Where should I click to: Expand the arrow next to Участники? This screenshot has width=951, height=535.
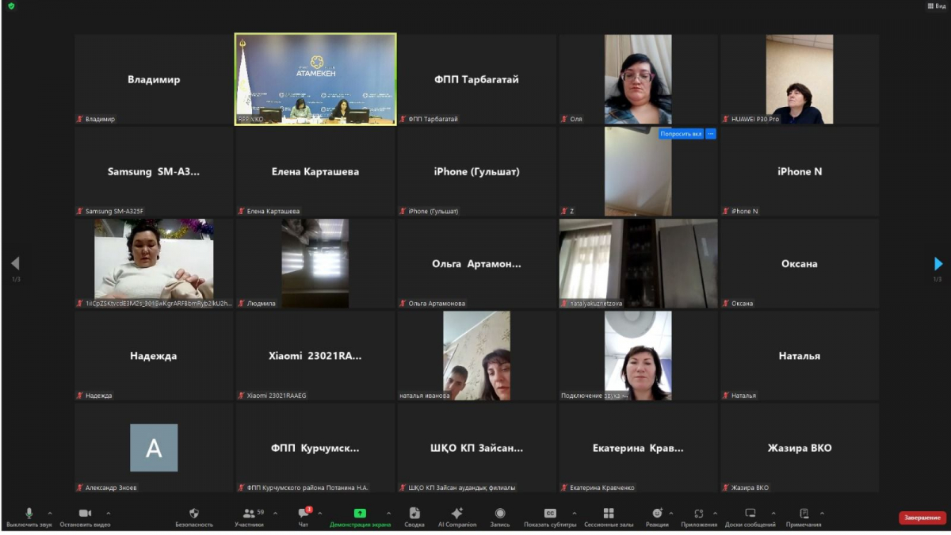pos(275,514)
